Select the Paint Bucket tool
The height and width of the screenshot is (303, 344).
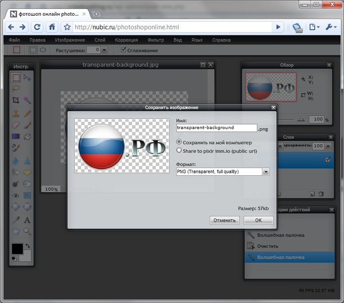coord(27,137)
